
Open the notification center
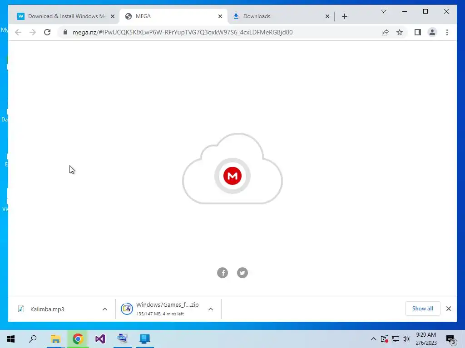[x=451, y=339]
